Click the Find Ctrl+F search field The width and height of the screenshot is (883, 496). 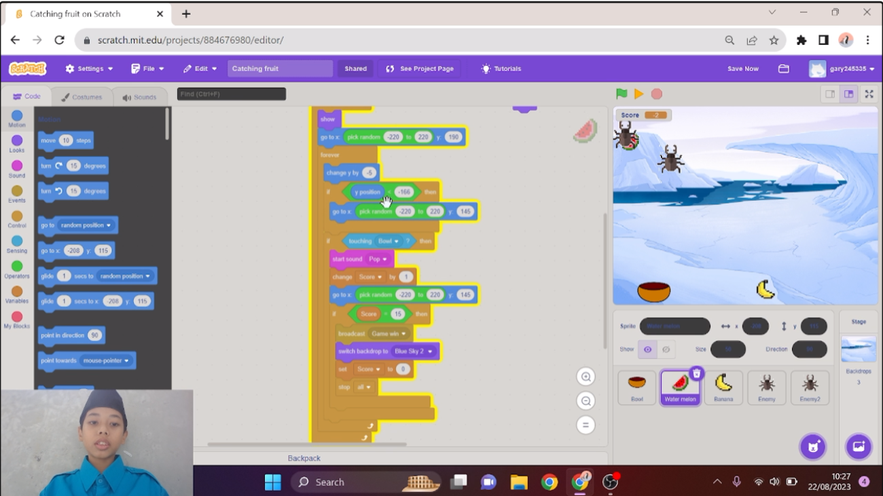pos(231,94)
